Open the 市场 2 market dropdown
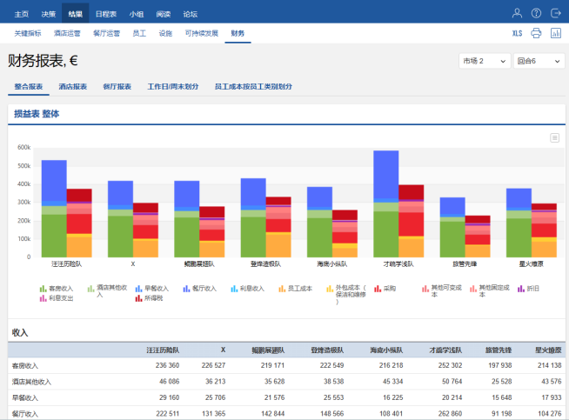 coord(485,61)
